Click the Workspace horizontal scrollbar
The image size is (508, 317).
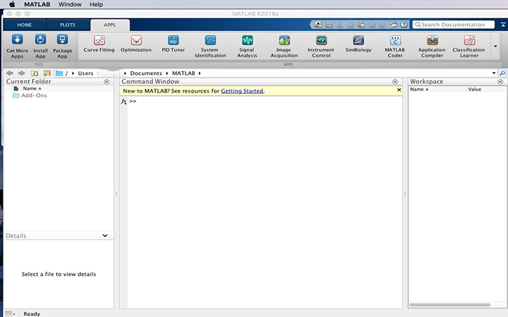450,305
